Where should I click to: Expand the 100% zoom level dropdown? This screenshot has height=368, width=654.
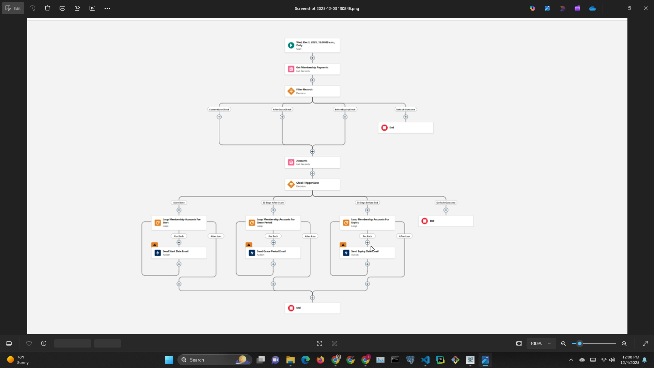click(549, 343)
